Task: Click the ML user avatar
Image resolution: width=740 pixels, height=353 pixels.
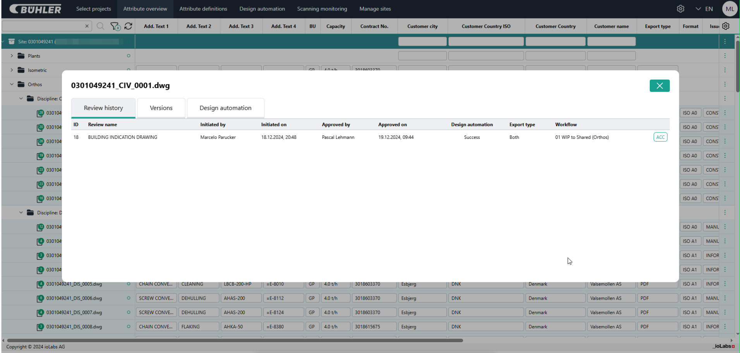Action: click(x=730, y=9)
